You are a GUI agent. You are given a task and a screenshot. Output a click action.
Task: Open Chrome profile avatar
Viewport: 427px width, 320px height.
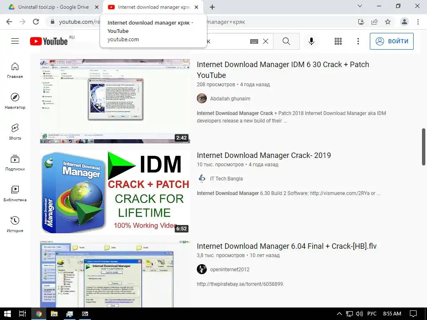pos(404,22)
